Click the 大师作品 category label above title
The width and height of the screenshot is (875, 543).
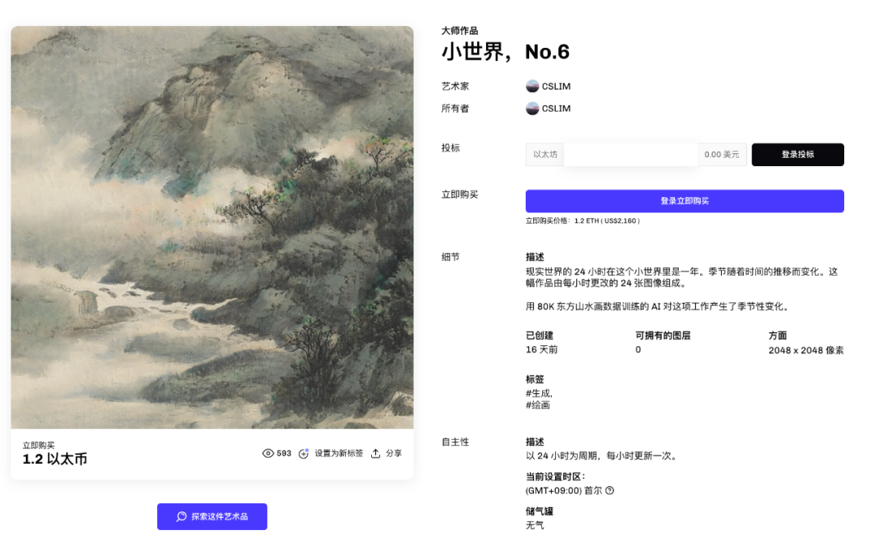(459, 31)
